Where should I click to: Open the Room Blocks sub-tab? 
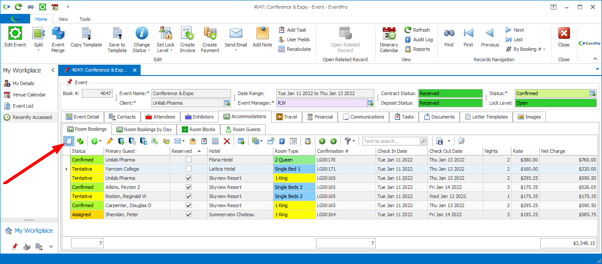coord(198,129)
